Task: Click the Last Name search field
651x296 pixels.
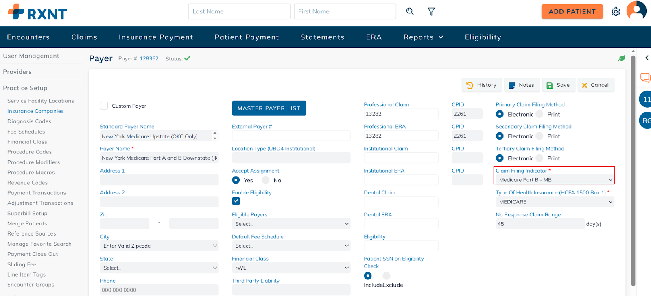Action: pos(239,12)
